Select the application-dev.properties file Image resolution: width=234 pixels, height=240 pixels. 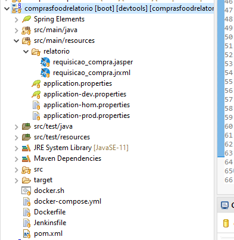(x=85, y=94)
